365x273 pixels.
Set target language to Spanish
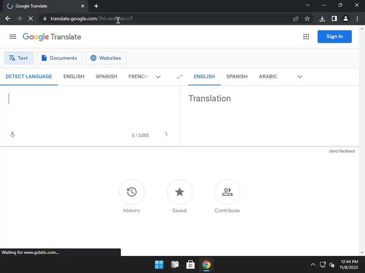coord(237,77)
